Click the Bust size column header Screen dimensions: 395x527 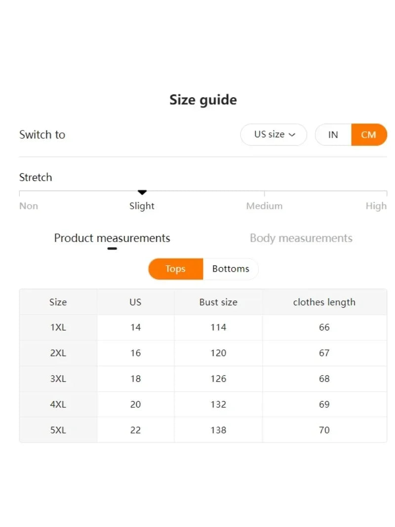tap(218, 302)
